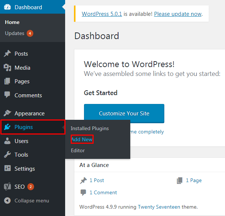Viewport: 225px width, 216px height.
Task: Click the partly hidden theme change link
Action: coord(147,132)
